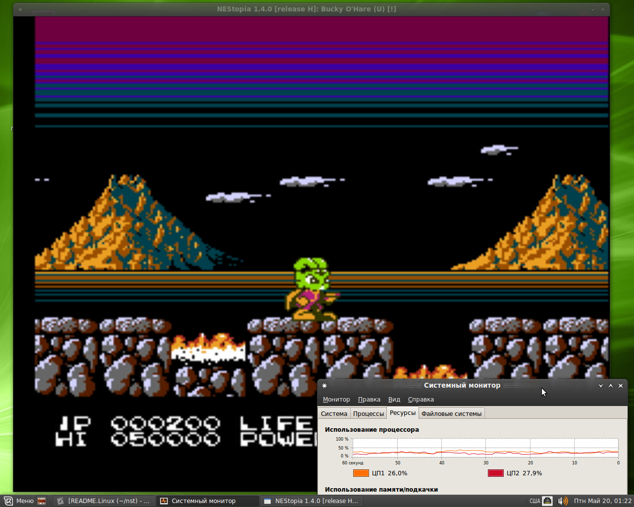Maximize the Системный монитор window
The image size is (634, 507).
(x=611, y=386)
